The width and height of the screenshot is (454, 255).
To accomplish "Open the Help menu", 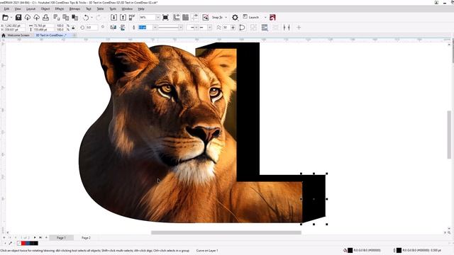I will pyautogui.click(x=141, y=9).
